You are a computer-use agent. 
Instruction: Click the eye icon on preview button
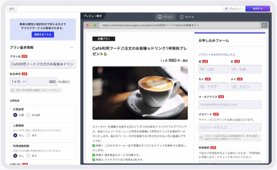(226, 8)
